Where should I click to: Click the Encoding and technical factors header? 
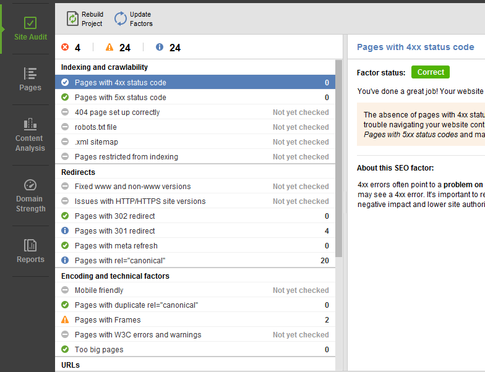click(x=115, y=276)
